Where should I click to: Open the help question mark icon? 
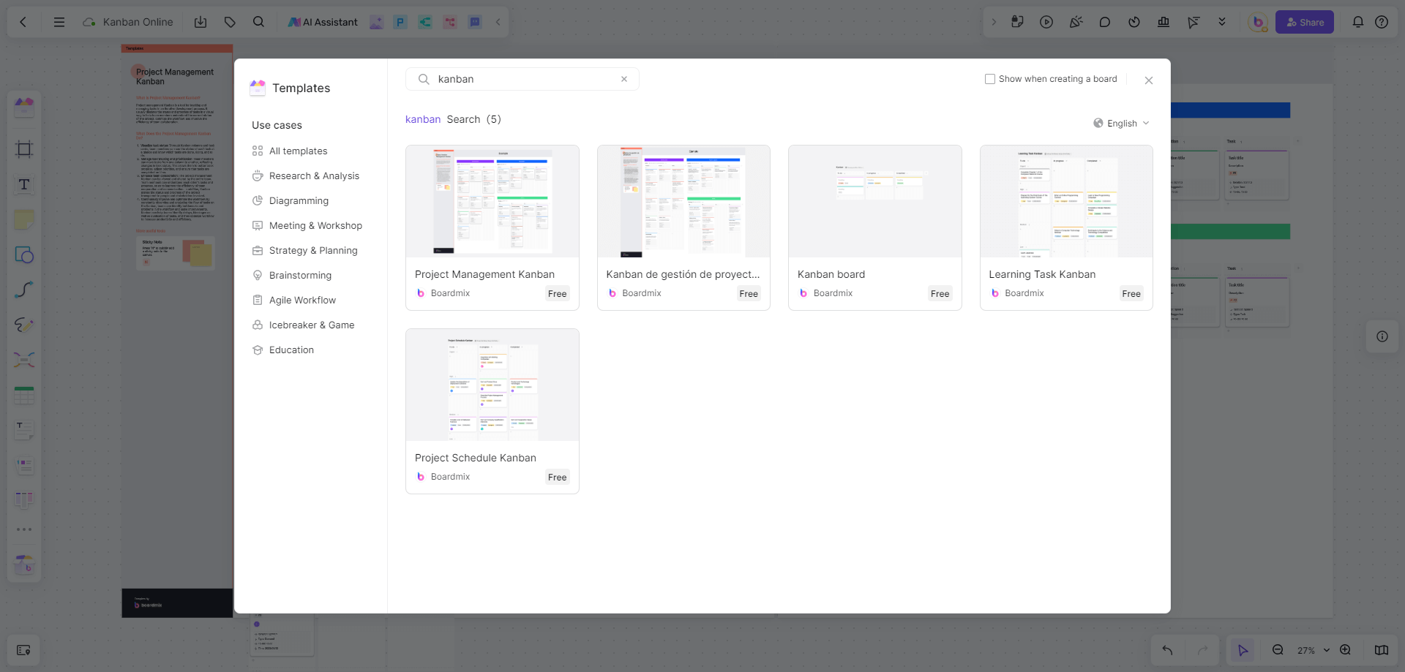tap(1382, 22)
